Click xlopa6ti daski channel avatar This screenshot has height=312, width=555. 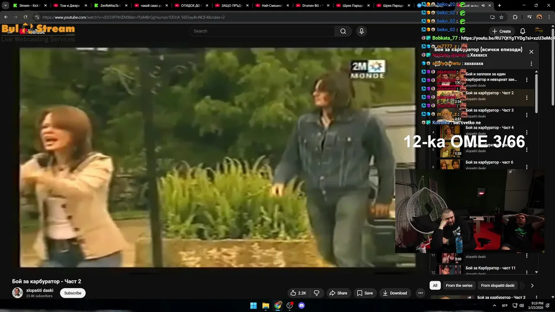pos(17,293)
